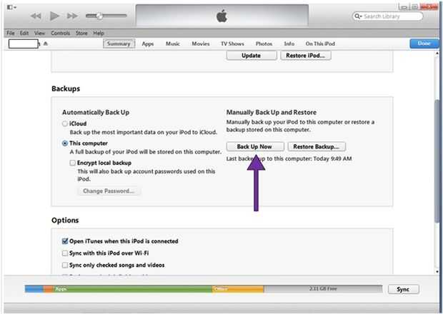Click the Apple logo in the display

point(221,16)
